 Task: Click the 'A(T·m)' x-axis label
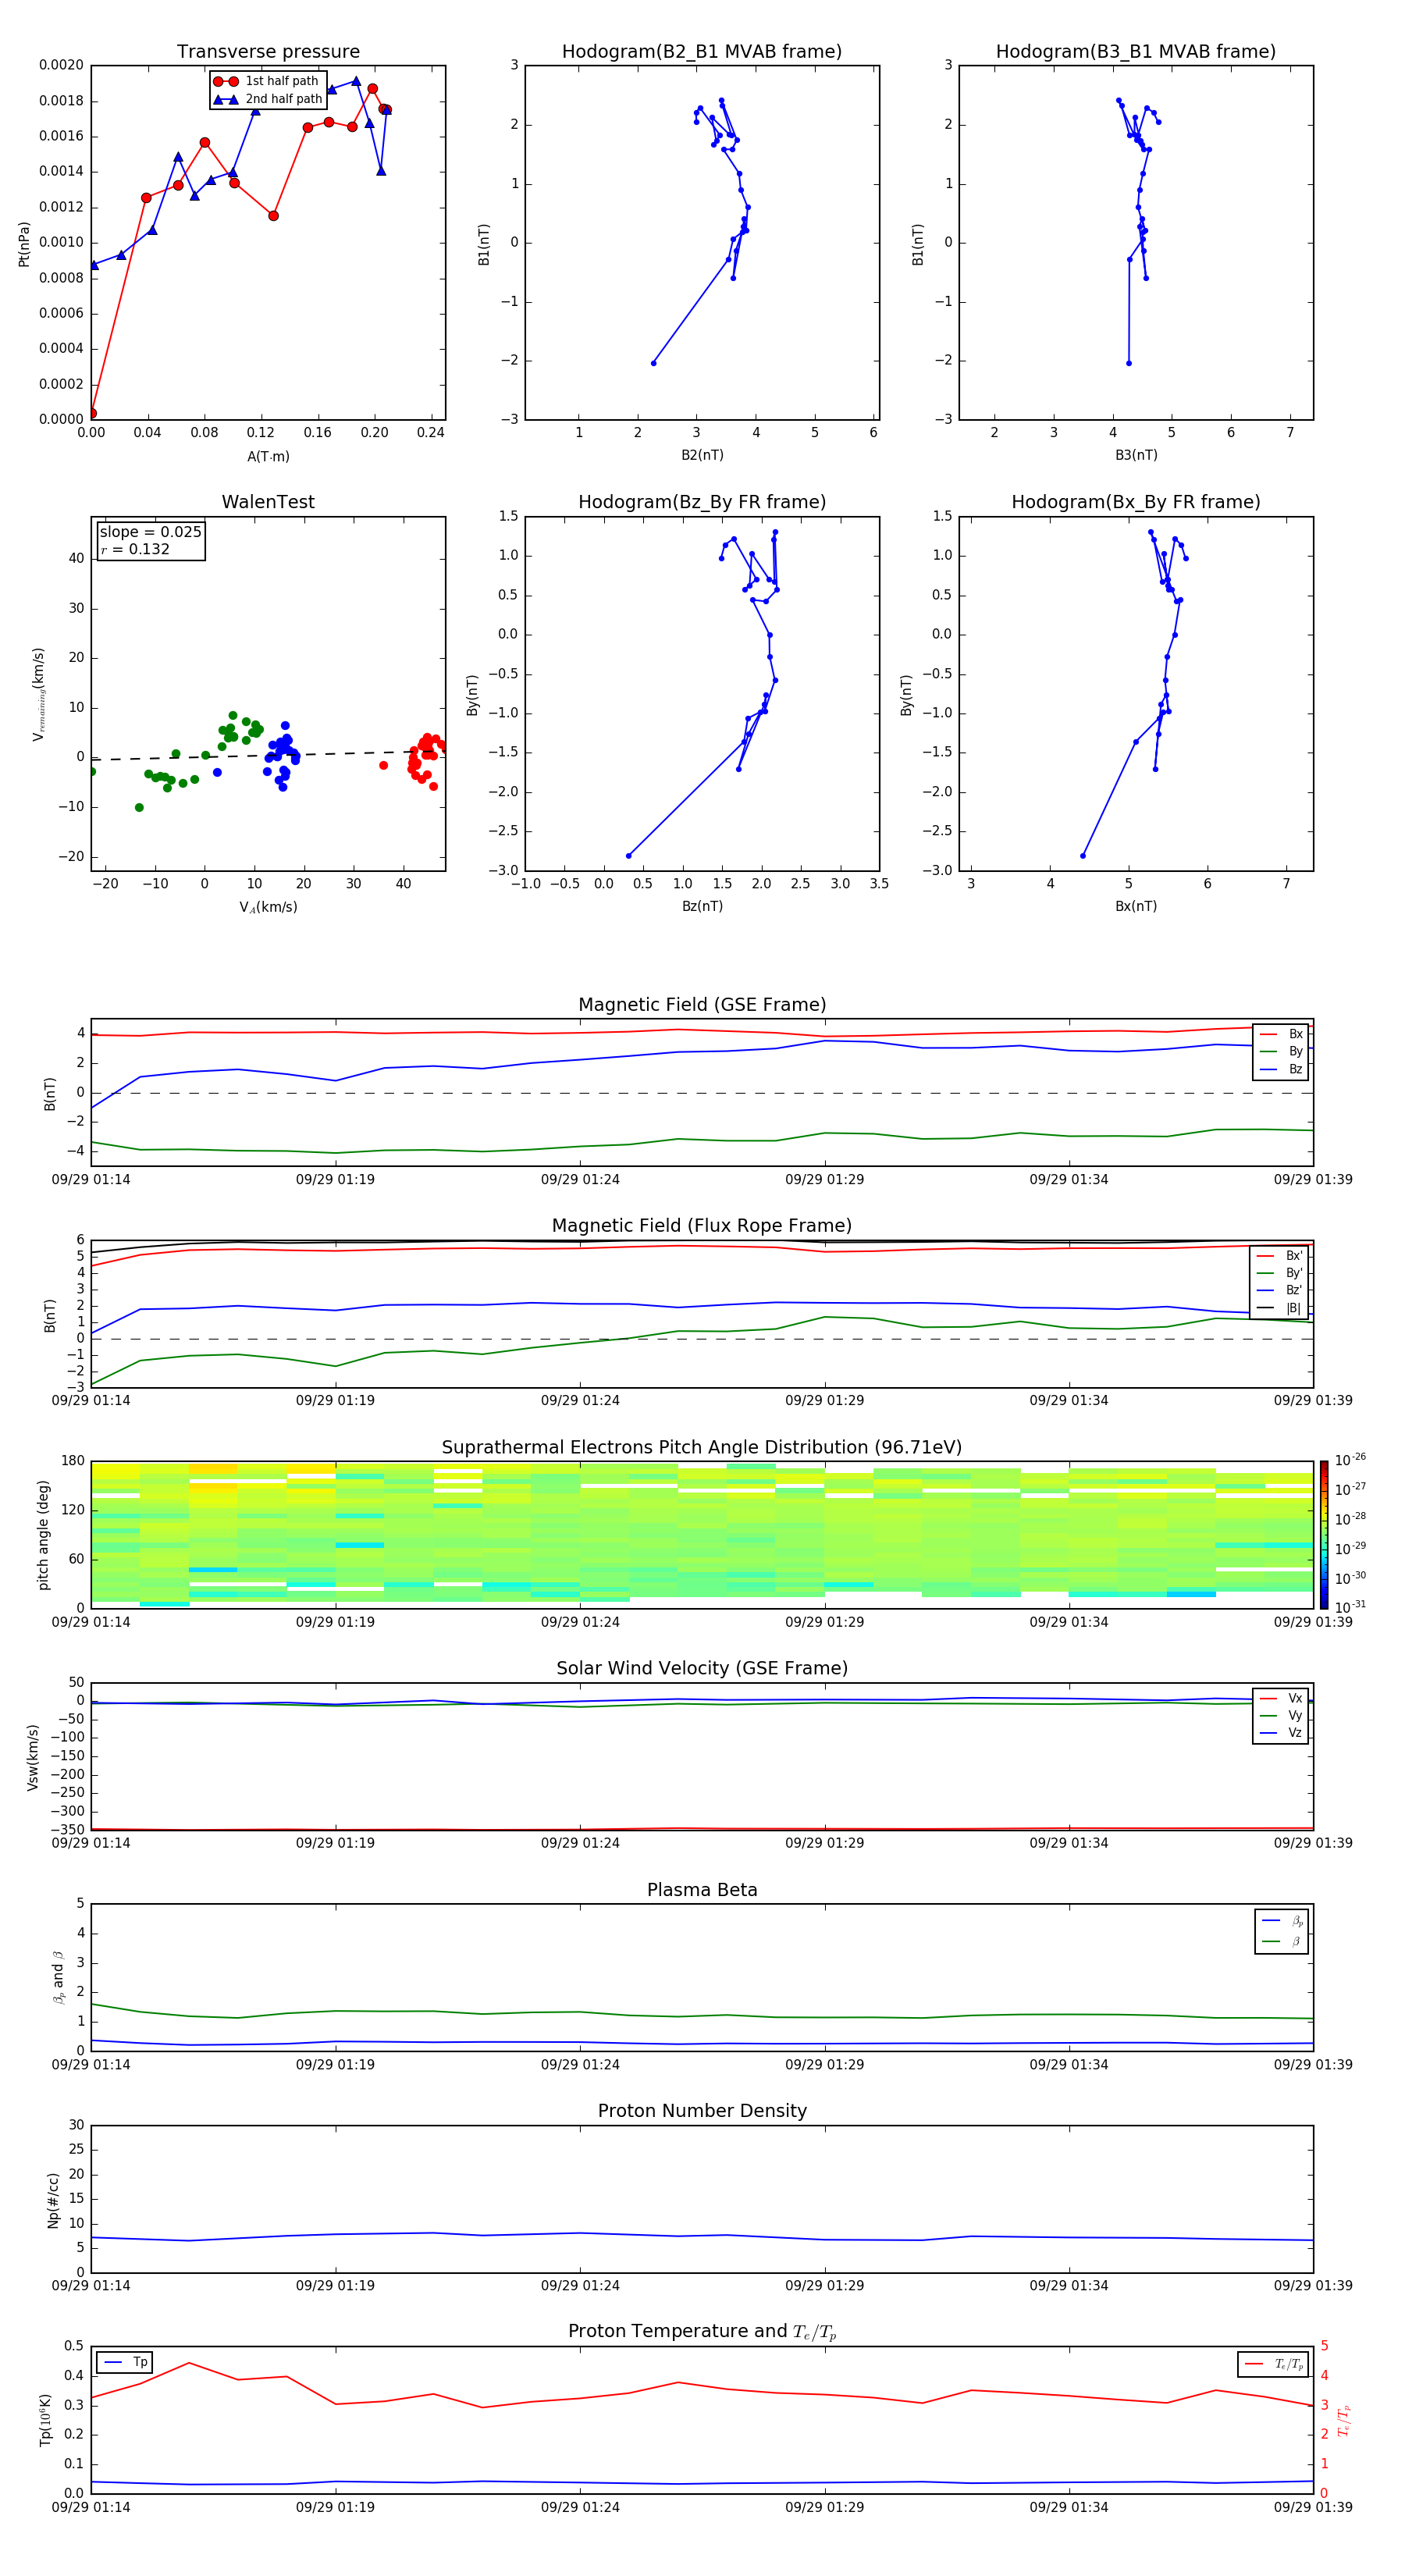coord(268,457)
